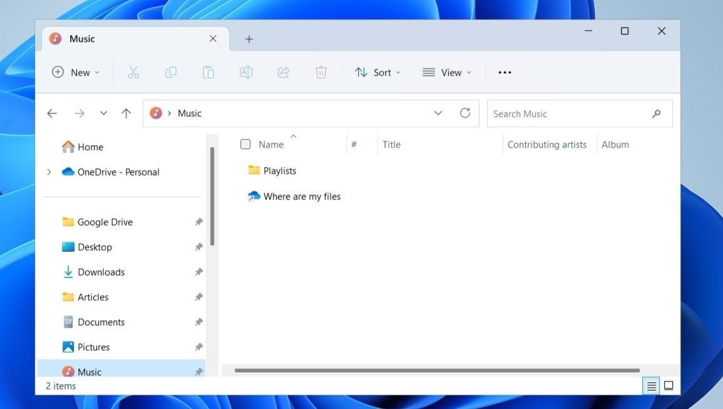Image resolution: width=723 pixels, height=409 pixels.
Task: Click Music in the address breadcrumb
Action: [x=190, y=113]
